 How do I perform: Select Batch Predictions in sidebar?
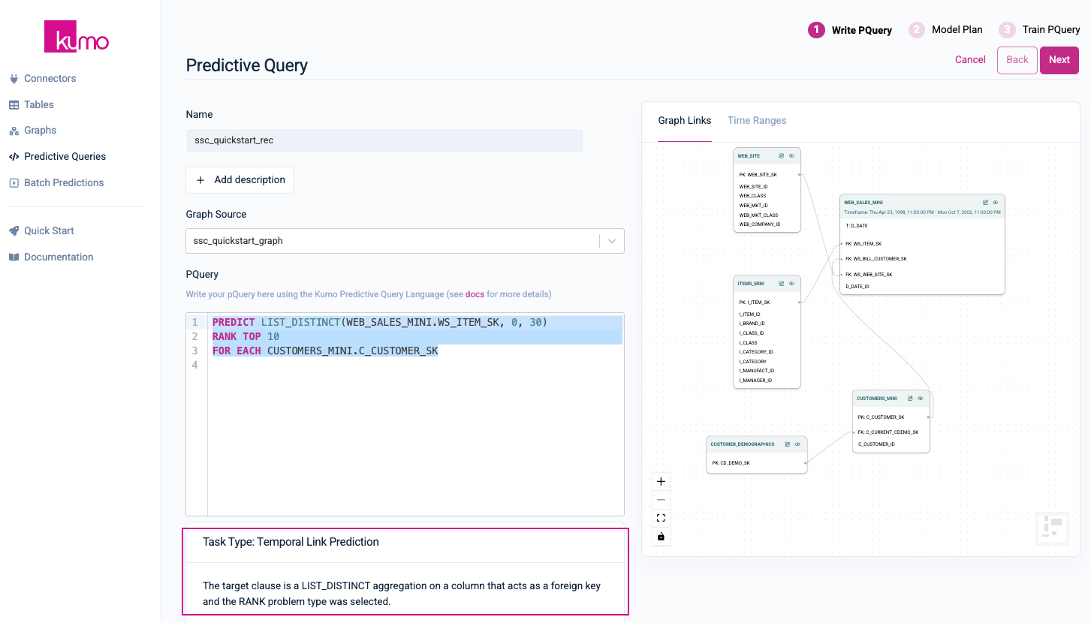(x=64, y=182)
